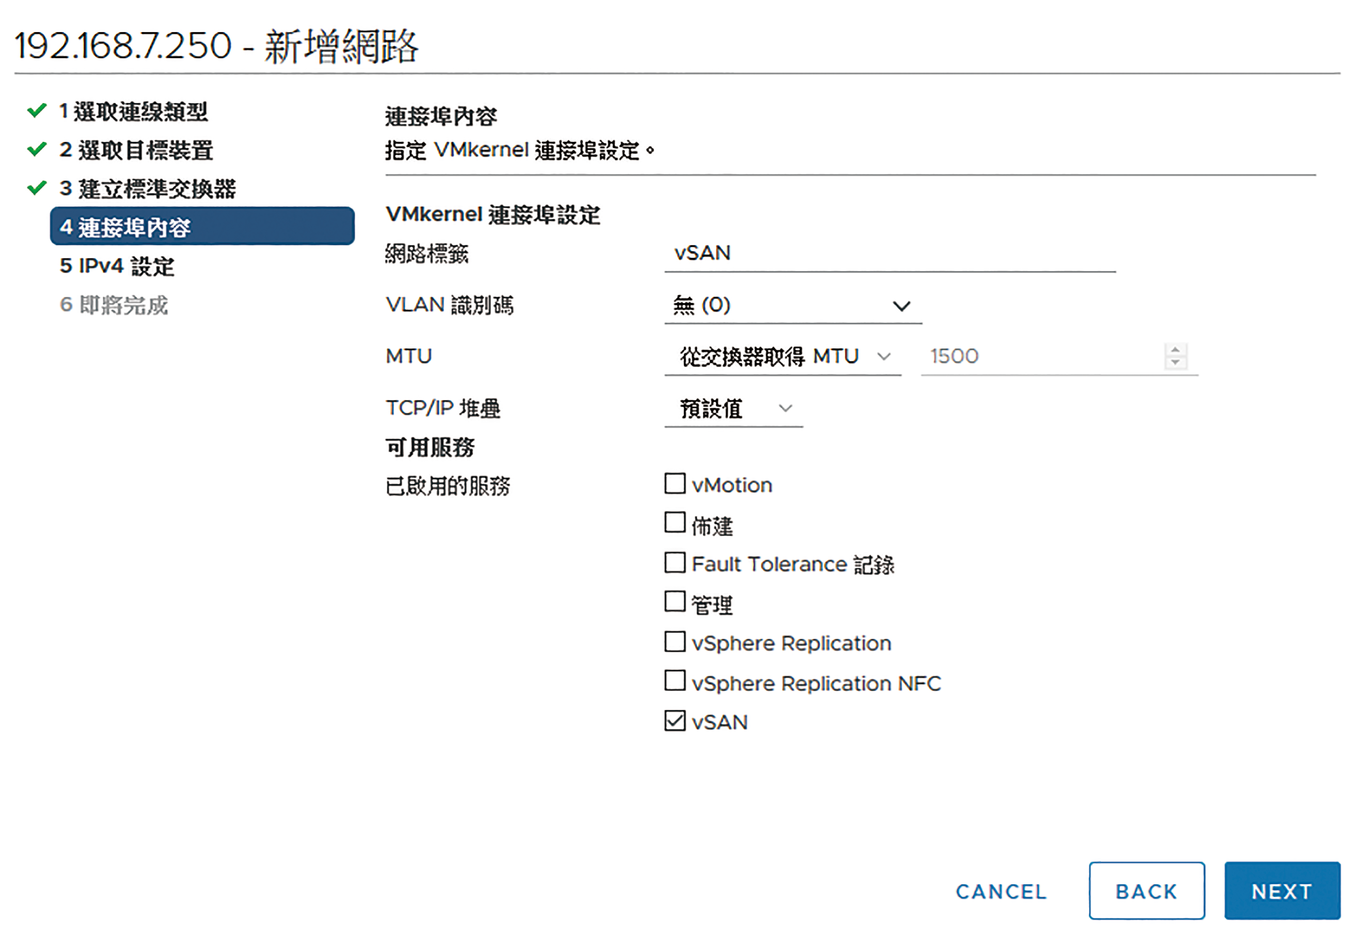Enable Fault Tolerance 記錄 checkbox
The height and width of the screenshot is (936, 1357).
[x=675, y=562]
